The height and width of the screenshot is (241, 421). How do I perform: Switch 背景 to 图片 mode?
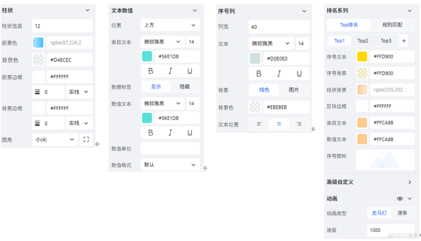coord(294,90)
